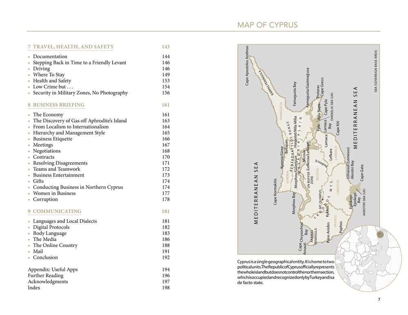Click the Business Etiquette entry
This screenshot has height=315, width=408.
click(x=53, y=139)
